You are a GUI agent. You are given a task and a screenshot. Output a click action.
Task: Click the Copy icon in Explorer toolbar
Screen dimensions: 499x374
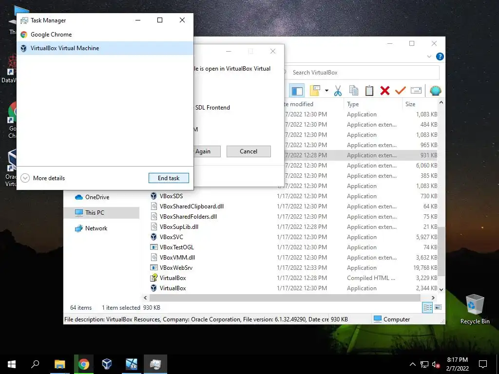354,91
